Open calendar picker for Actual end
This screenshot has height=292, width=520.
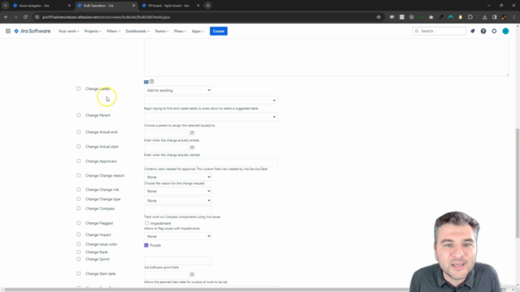pos(192,133)
